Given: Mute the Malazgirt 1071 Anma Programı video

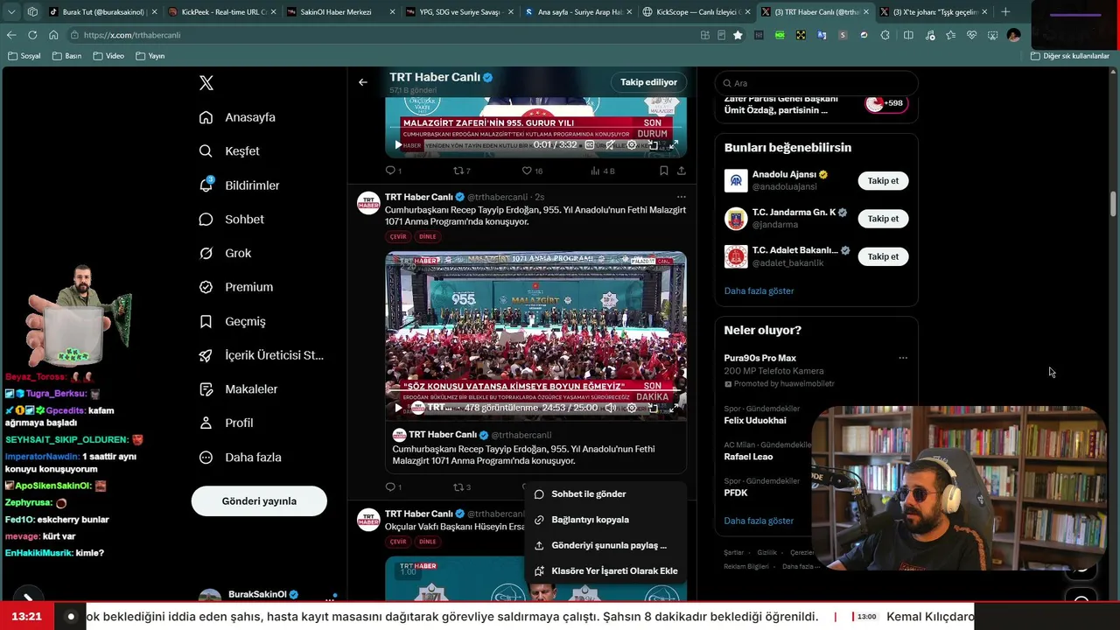Looking at the screenshot, I should tap(610, 408).
